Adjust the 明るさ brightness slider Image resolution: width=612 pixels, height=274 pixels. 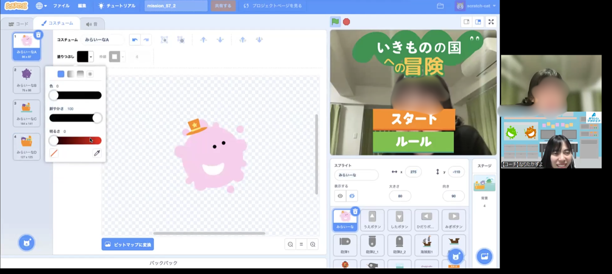pyautogui.click(x=75, y=140)
